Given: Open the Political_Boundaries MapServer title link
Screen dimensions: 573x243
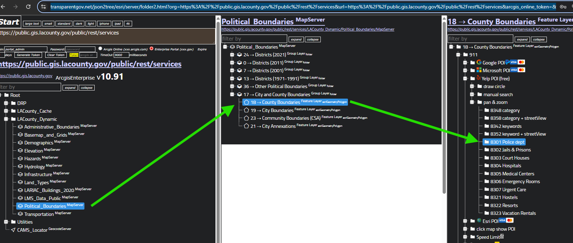Looking at the screenshot, I should click(x=258, y=21).
